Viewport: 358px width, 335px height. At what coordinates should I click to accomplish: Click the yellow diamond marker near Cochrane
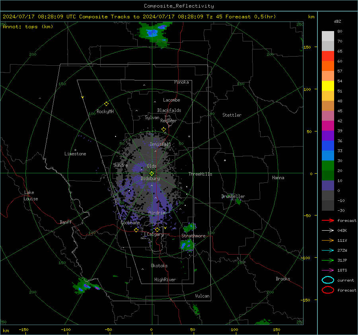(x=136, y=230)
